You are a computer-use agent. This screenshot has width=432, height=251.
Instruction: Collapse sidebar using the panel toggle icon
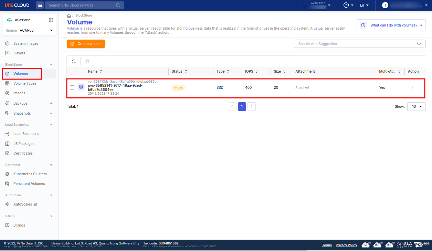click(51, 20)
